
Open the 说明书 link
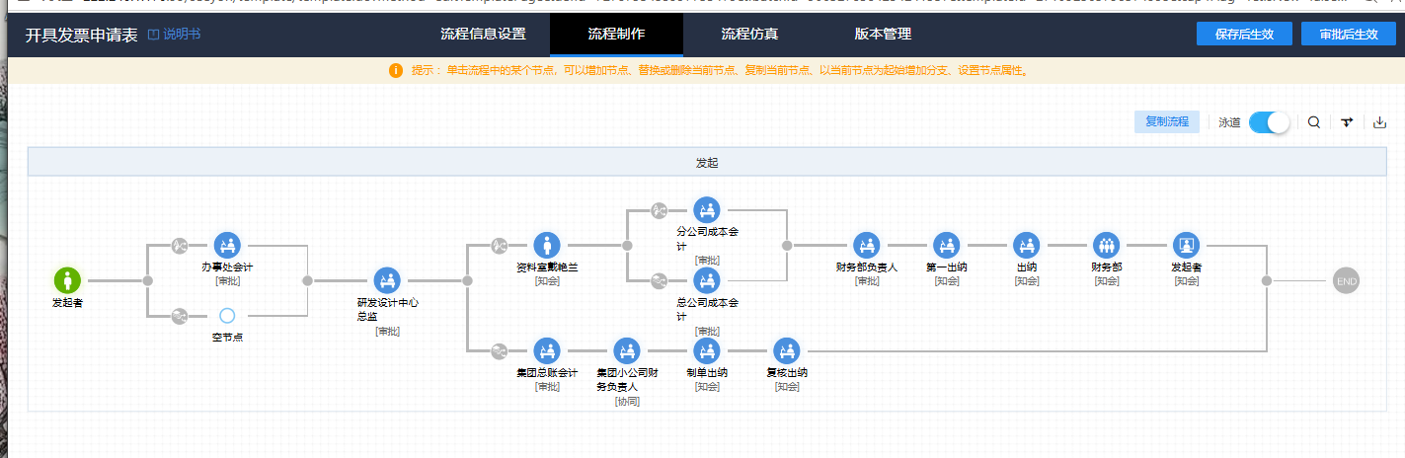pyautogui.click(x=175, y=35)
